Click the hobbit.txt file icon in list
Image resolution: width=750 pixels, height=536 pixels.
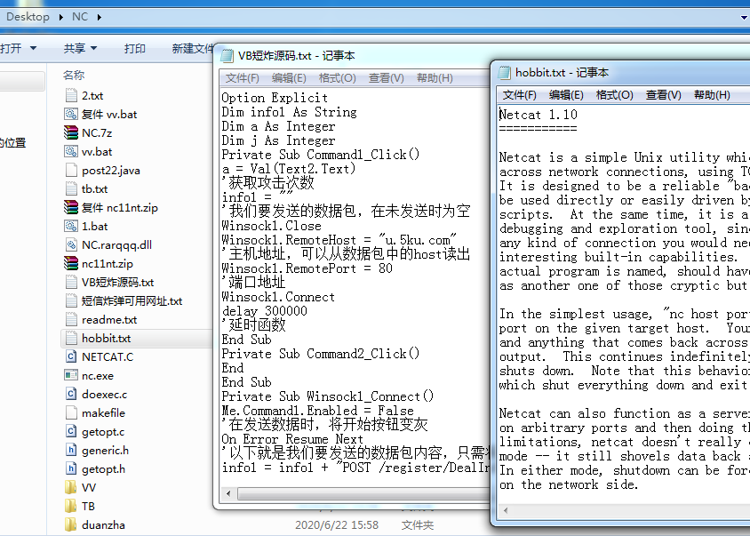tap(71, 338)
